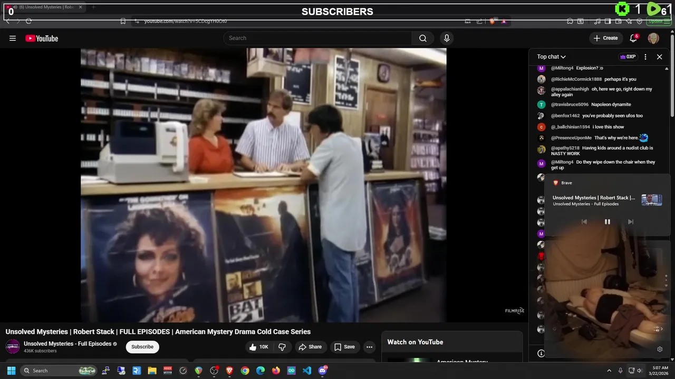Close the live chat panel
The width and height of the screenshot is (675, 379).
659,57
